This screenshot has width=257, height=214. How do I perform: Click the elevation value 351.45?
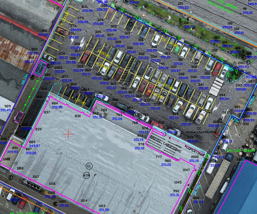6,110
